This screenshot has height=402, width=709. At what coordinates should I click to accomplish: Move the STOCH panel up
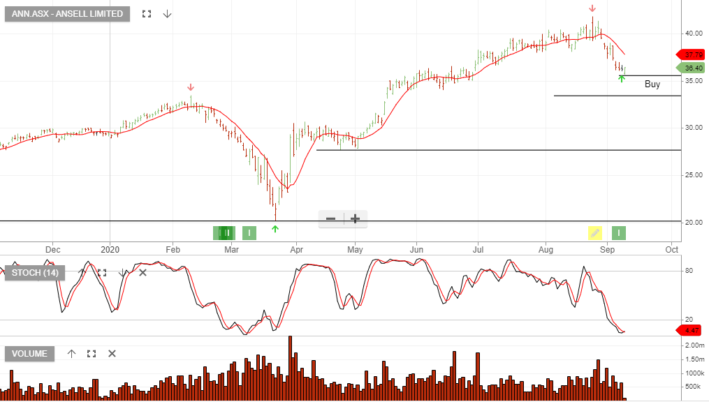click(x=82, y=273)
